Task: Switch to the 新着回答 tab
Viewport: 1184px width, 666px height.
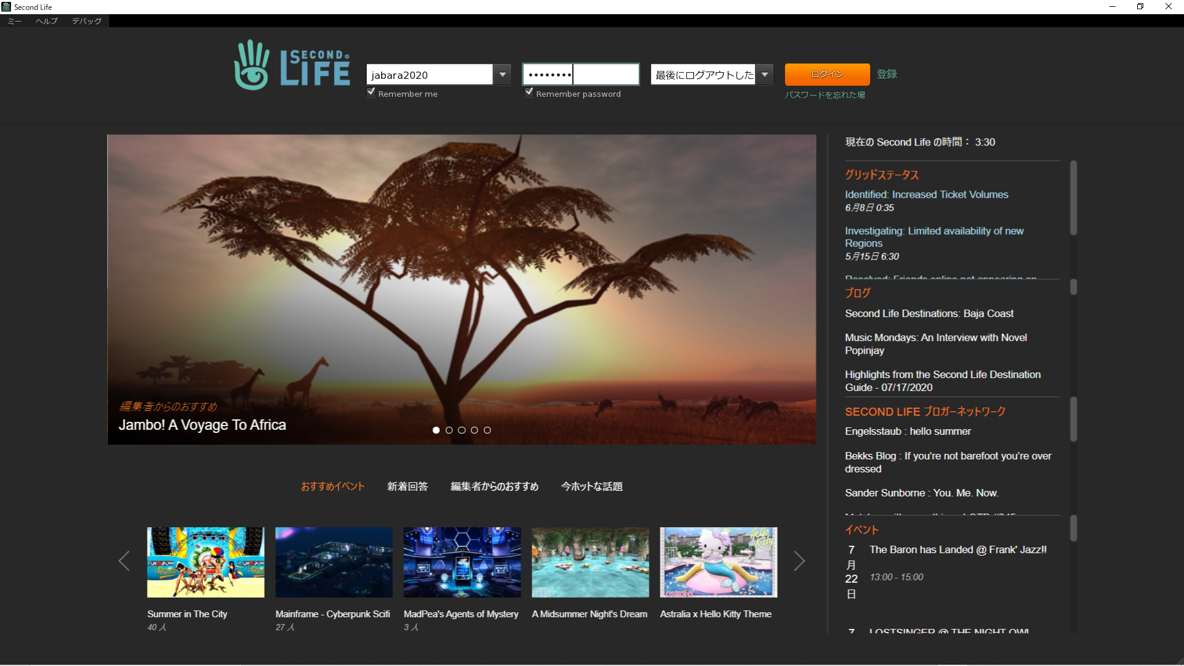Action: coord(408,487)
